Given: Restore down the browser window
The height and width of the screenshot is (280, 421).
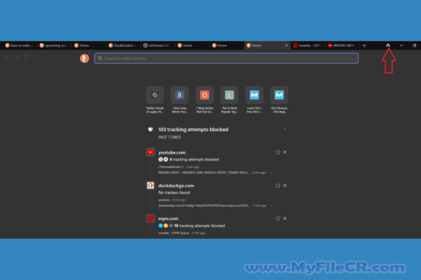Looking at the screenshot, I should point(415,45).
